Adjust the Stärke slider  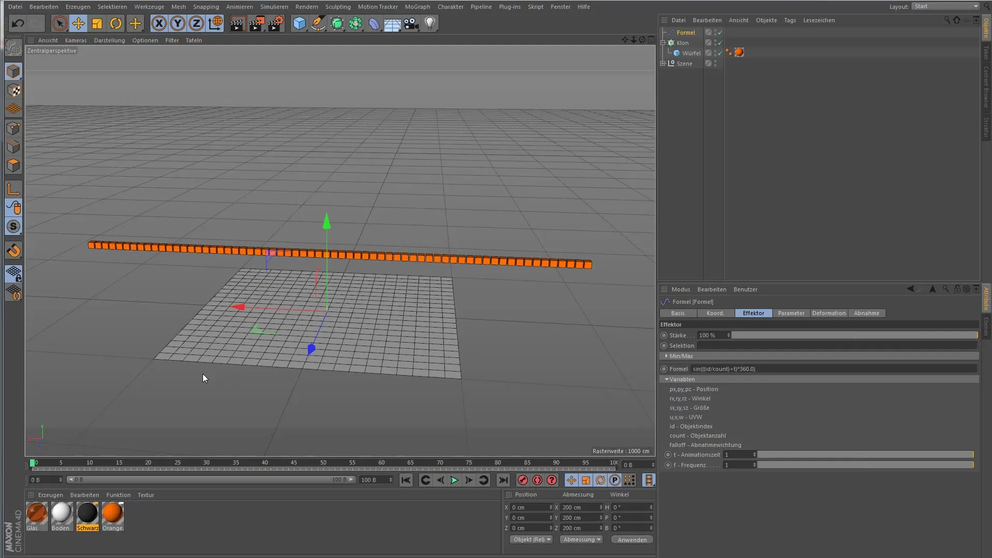click(855, 335)
